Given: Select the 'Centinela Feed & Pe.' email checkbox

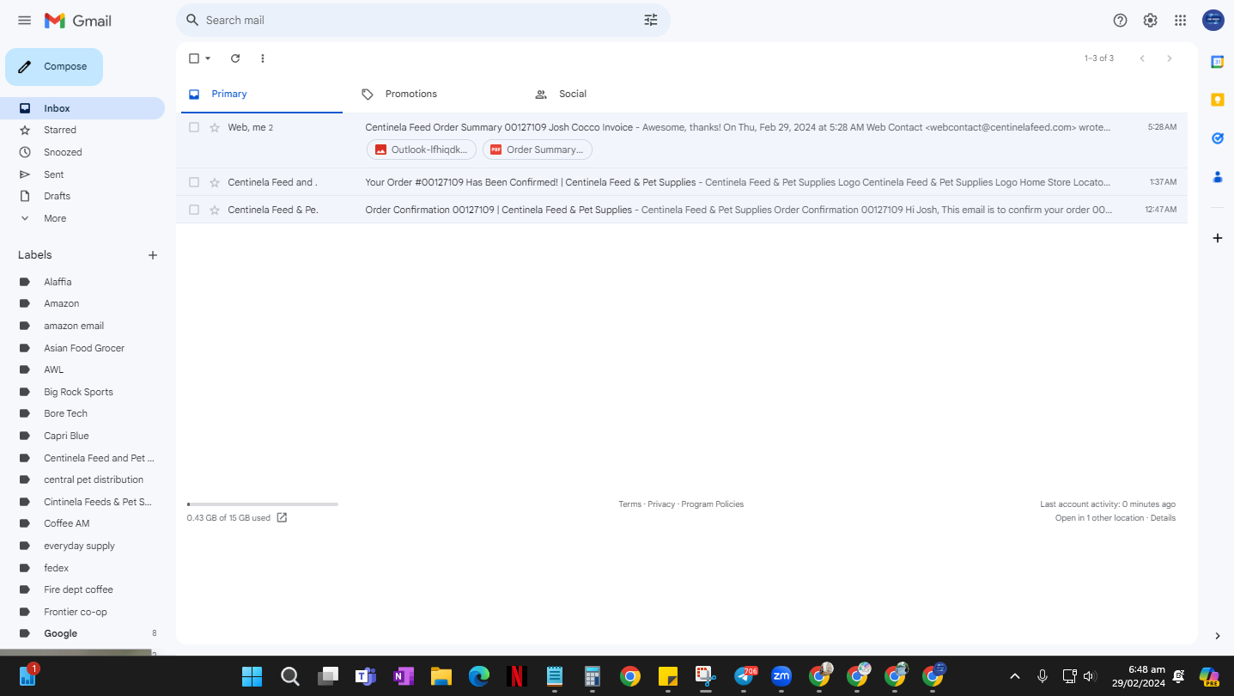Looking at the screenshot, I should (194, 210).
